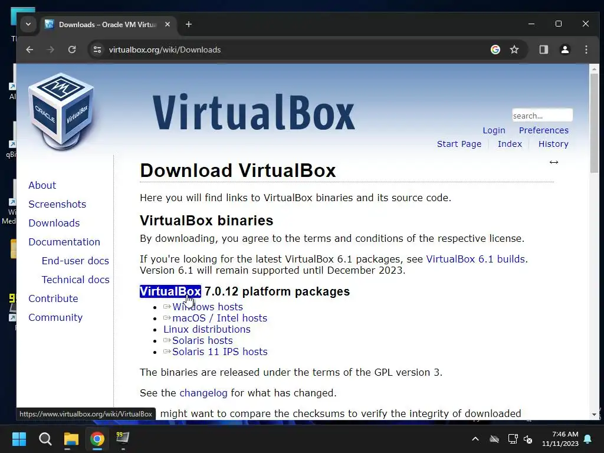This screenshot has width=604, height=453.
Task: Open Documentation in the sidebar
Action: [64, 242]
